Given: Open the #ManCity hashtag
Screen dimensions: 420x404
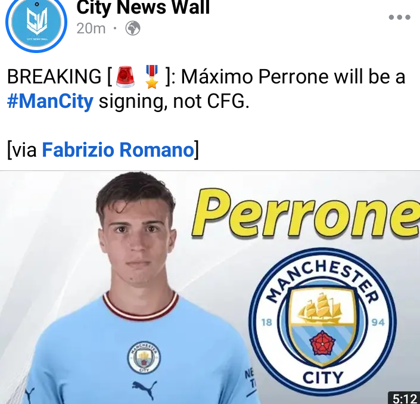Looking at the screenshot, I should tap(51, 101).
